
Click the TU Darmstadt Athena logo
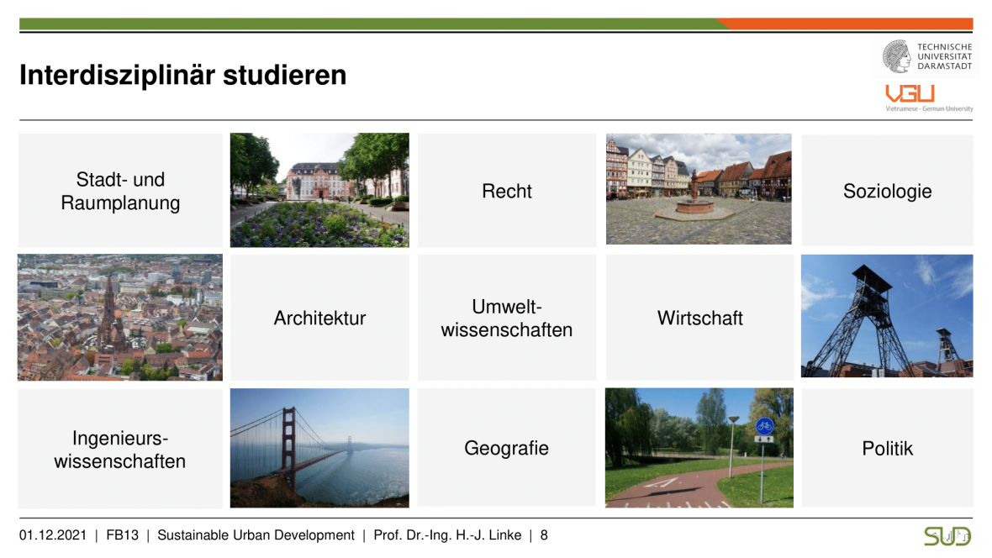click(x=897, y=56)
